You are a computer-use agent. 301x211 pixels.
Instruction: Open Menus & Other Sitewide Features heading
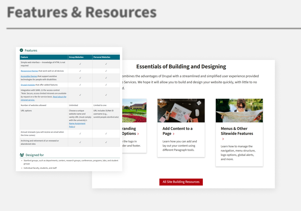tap(237, 131)
